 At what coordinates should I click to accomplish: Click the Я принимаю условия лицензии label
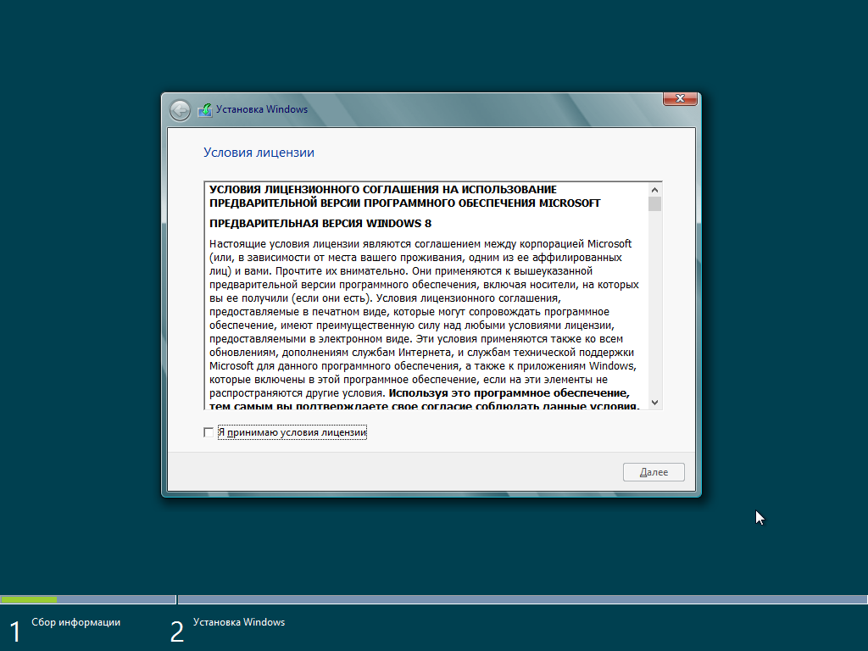pyautogui.click(x=292, y=432)
